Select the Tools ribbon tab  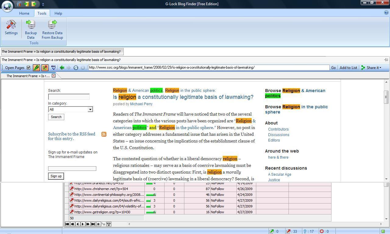42,13
